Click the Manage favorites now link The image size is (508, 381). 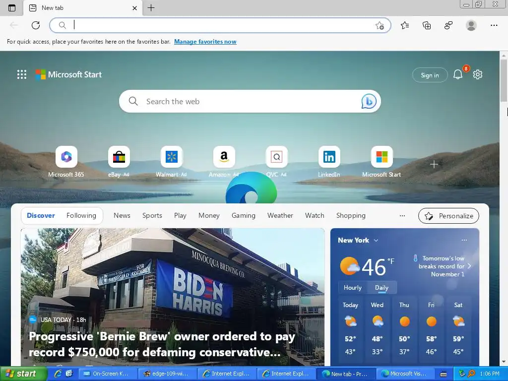click(x=205, y=42)
